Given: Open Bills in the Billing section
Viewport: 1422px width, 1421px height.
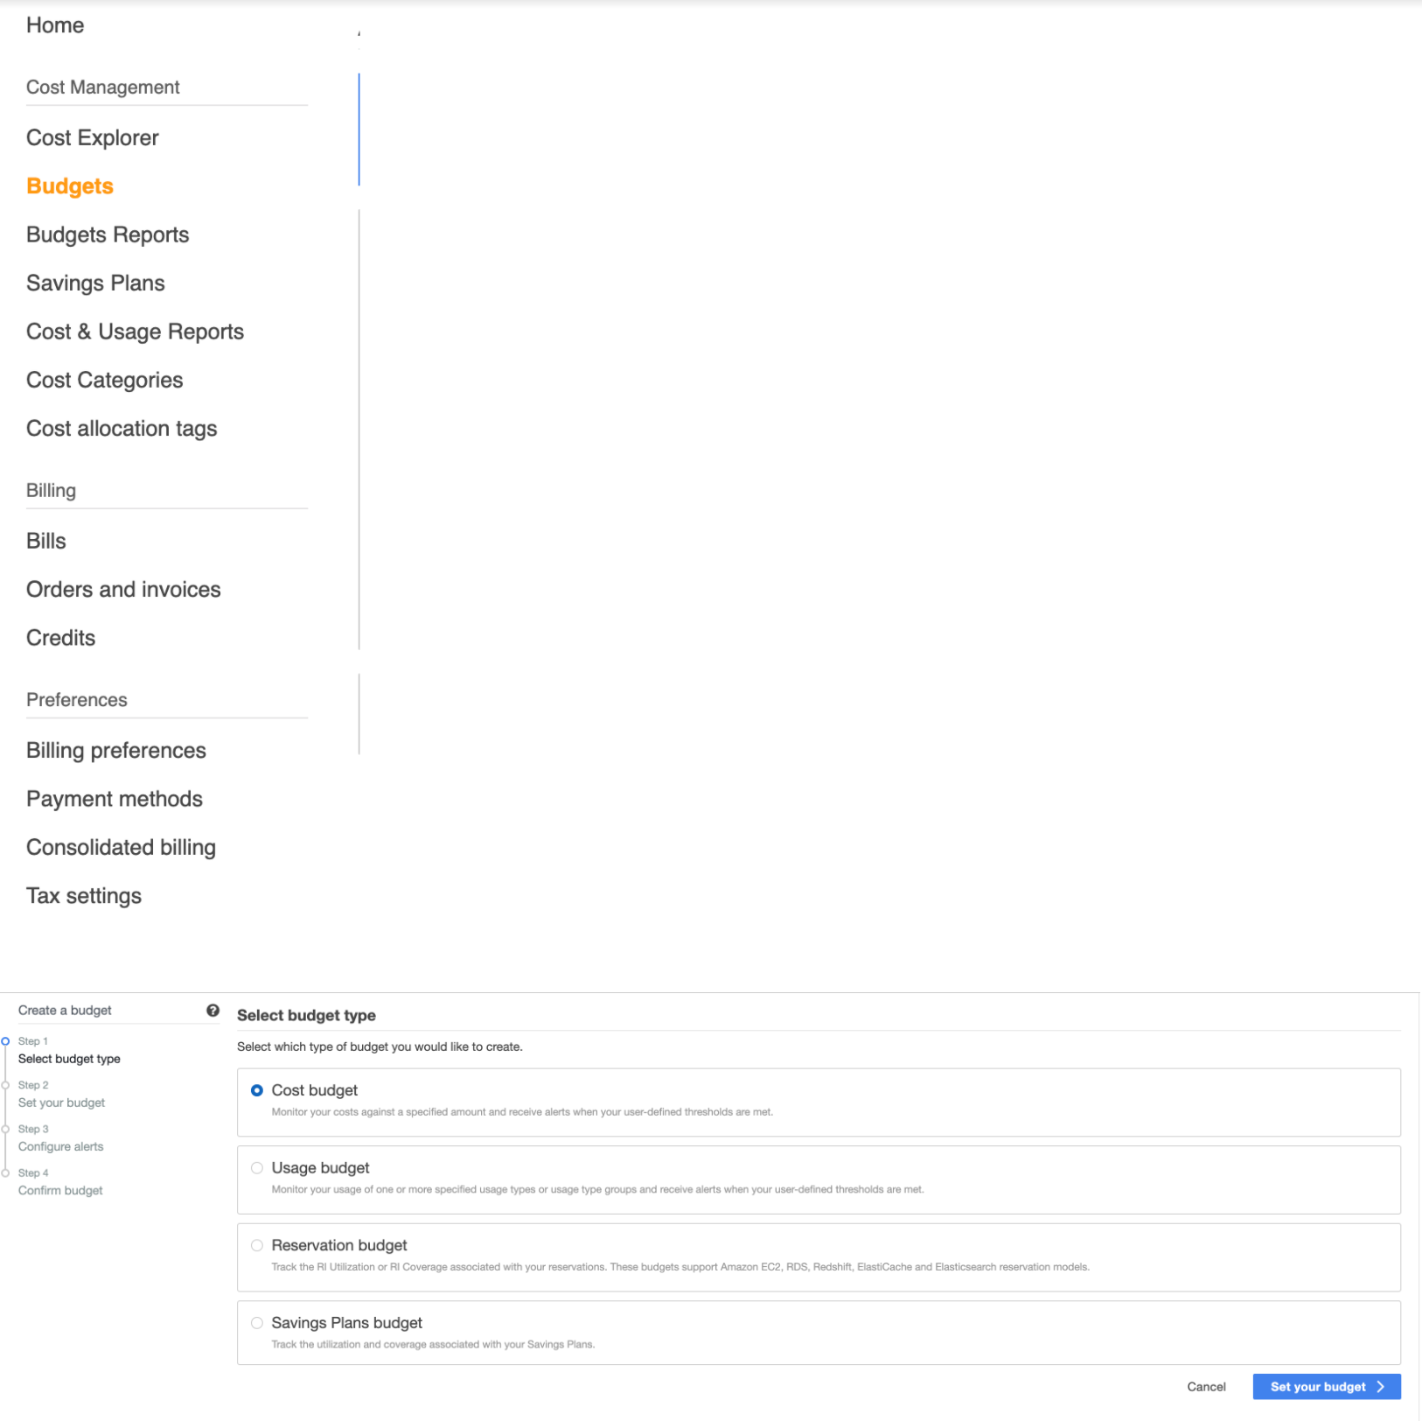Looking at the screenshot, I should point(46,541).
